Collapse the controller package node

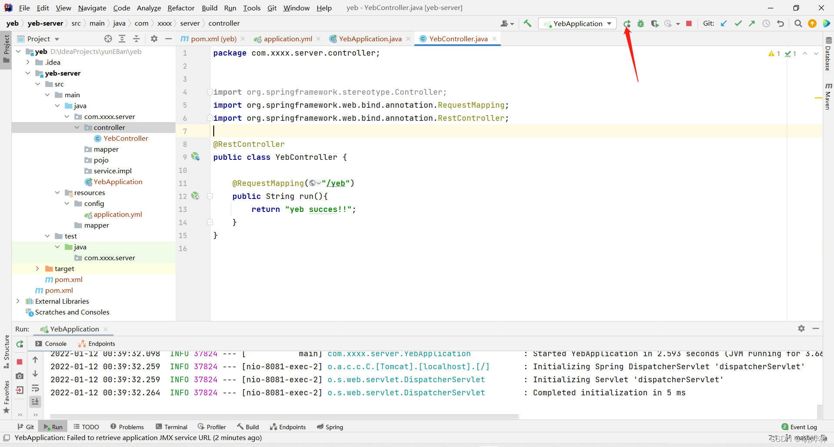(77, 127)
